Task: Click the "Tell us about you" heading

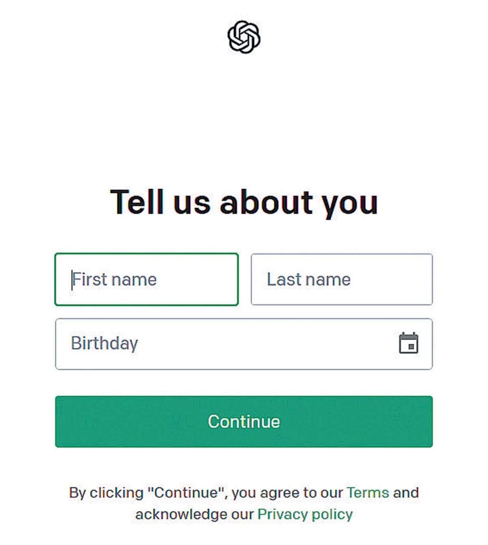Action: [244, 202]
